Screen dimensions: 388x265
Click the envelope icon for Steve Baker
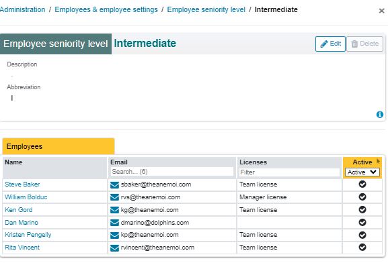coord(114,184)
